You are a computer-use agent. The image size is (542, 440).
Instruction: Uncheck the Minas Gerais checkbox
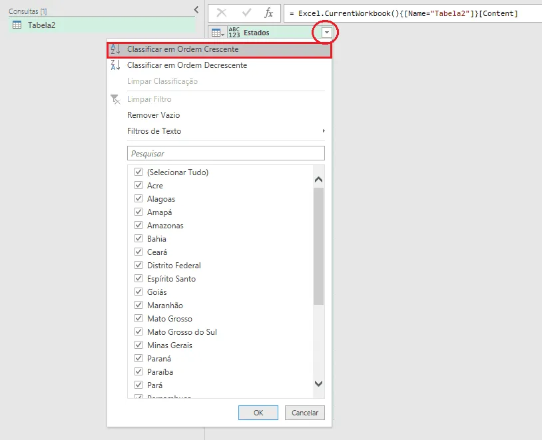click(x=138, y=345)
